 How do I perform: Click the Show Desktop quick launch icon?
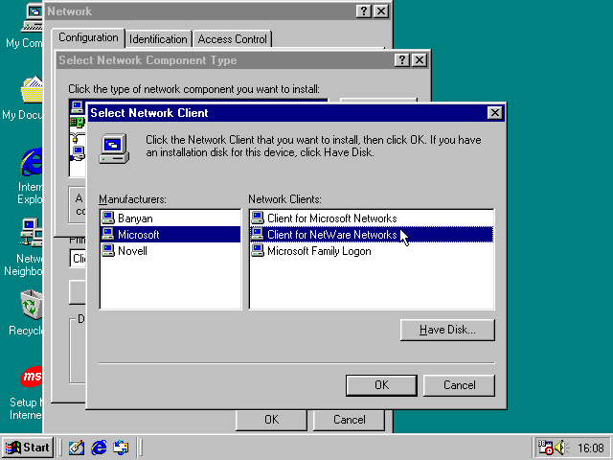click(77, 448)
